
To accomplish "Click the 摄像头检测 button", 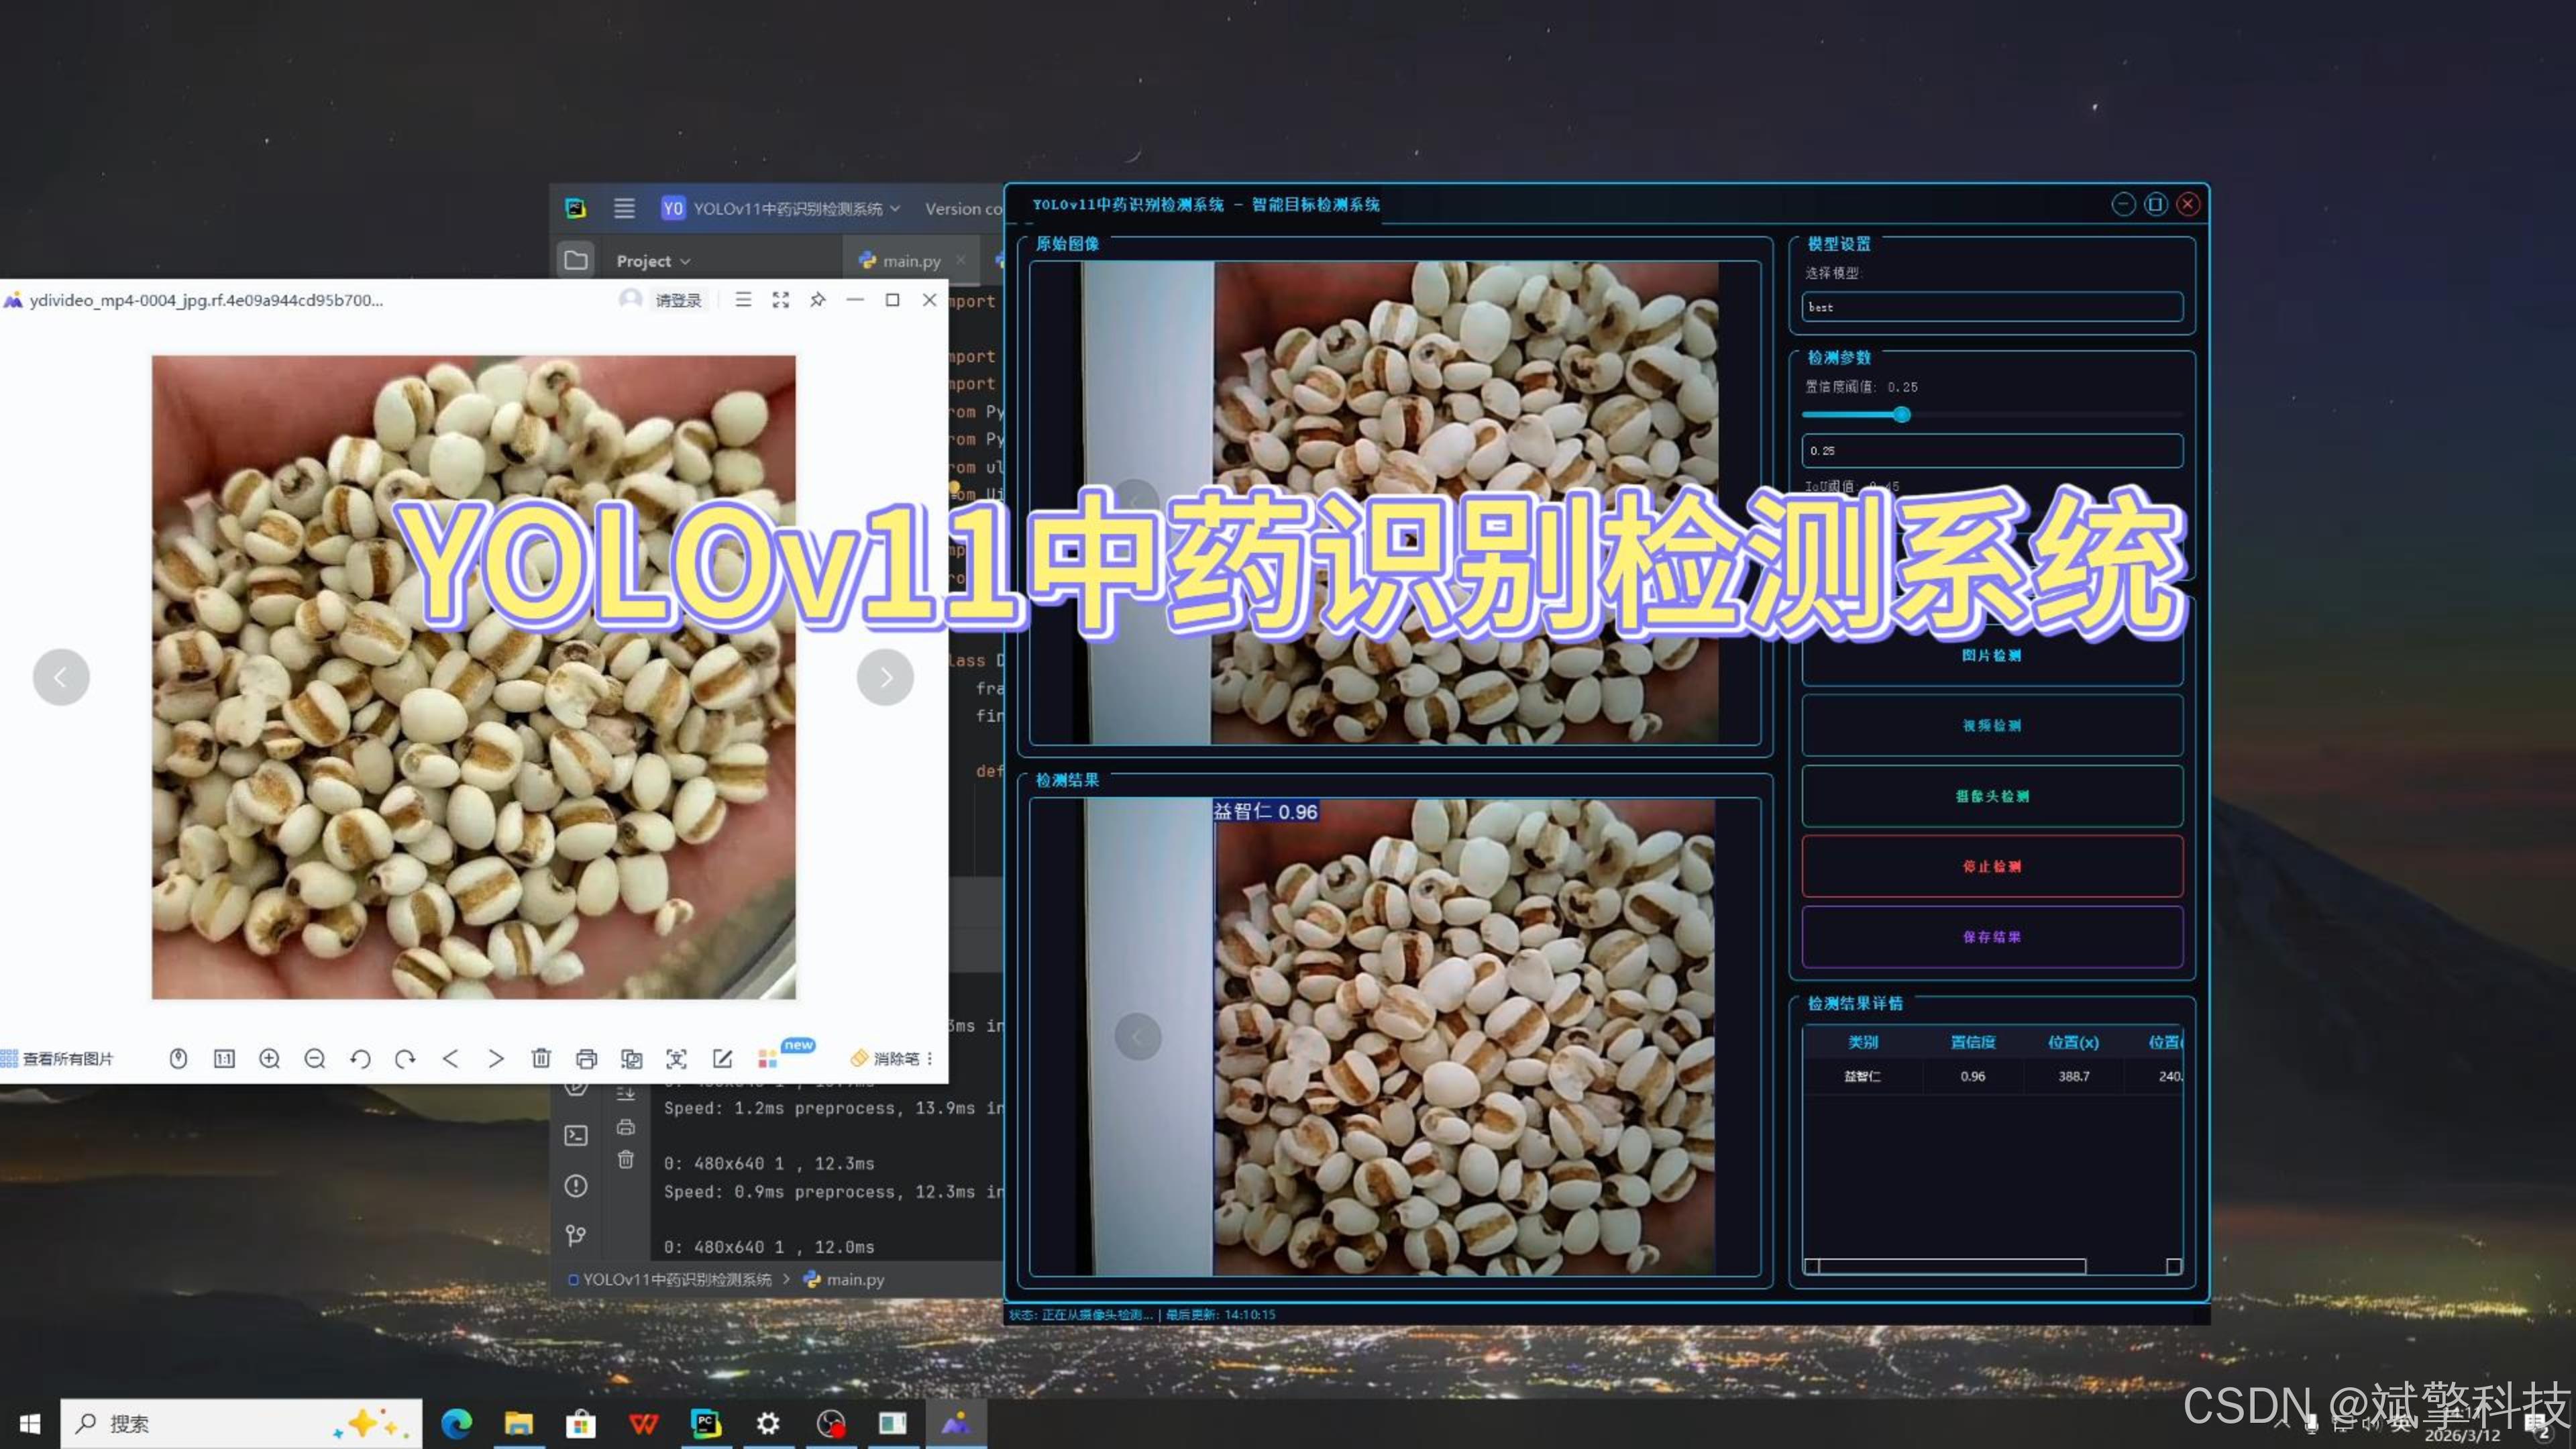I will coord(1991,796).
